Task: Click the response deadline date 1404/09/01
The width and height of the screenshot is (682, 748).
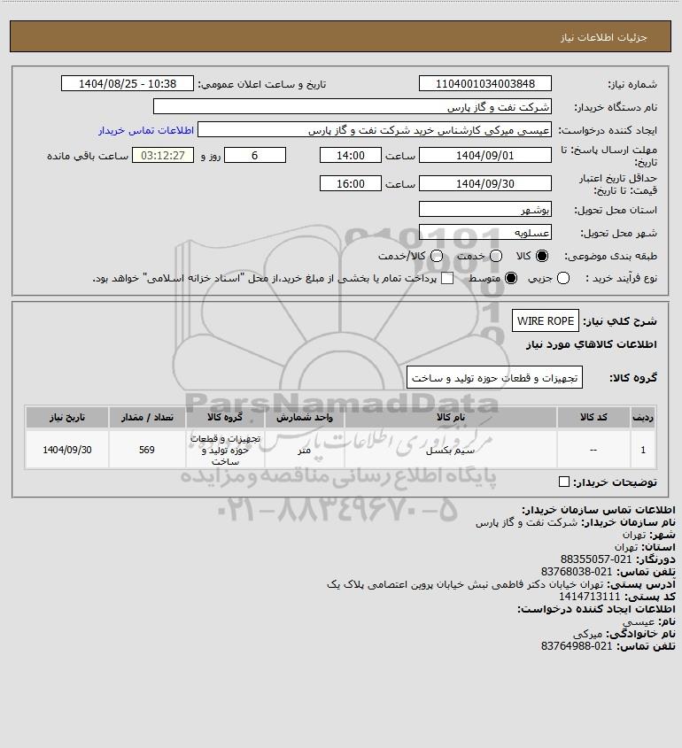Action: coord(484,155)
